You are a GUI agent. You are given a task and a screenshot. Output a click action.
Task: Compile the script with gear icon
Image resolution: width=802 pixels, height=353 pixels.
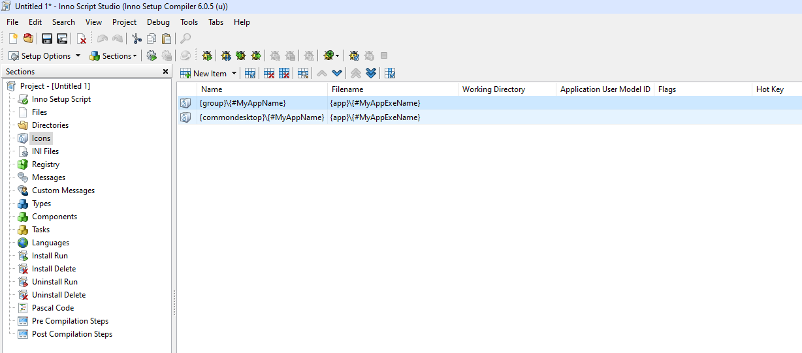152,55
